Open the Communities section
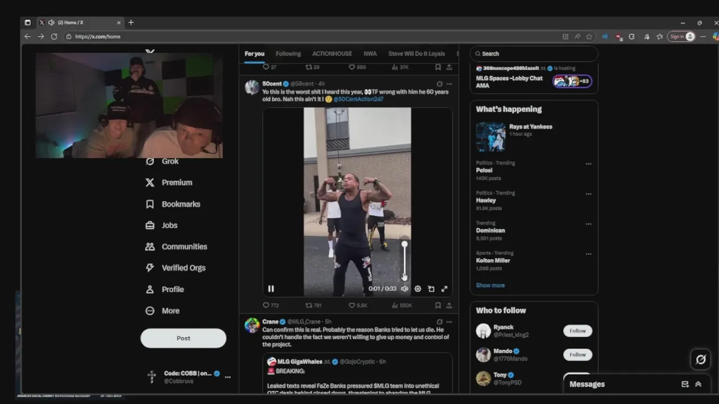The height and width of the screenshot is (404, 719). [176, 246]
